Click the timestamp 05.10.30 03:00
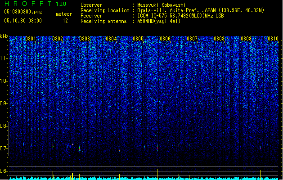The image size is (283, 180). 23,21
